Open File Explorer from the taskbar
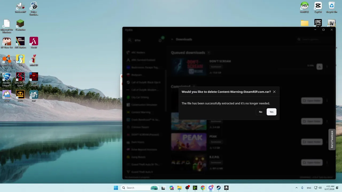This screenshot has height=192, width=342. pos(179,188)
